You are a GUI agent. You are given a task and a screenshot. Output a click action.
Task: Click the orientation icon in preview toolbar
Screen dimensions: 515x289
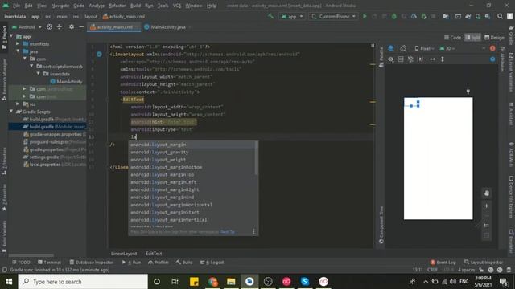(404, 48)
